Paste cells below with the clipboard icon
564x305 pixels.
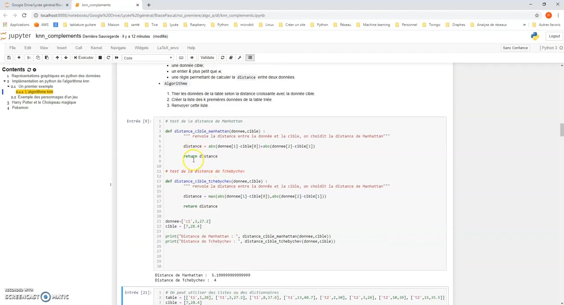coord(47,58)
